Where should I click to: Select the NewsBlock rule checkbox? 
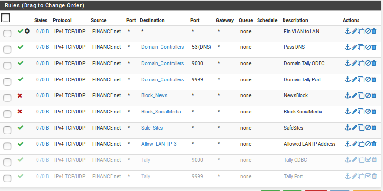7,98
